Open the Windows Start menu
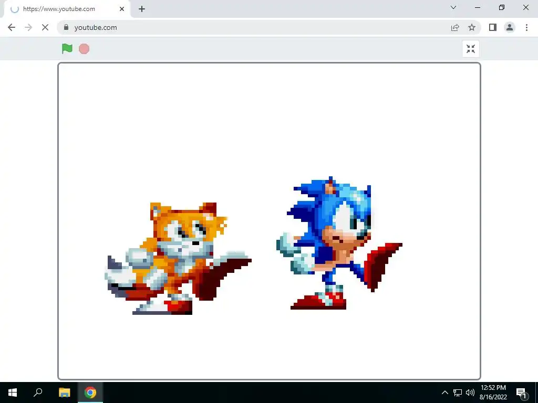538x403 pixels. (x=13, y=393)
